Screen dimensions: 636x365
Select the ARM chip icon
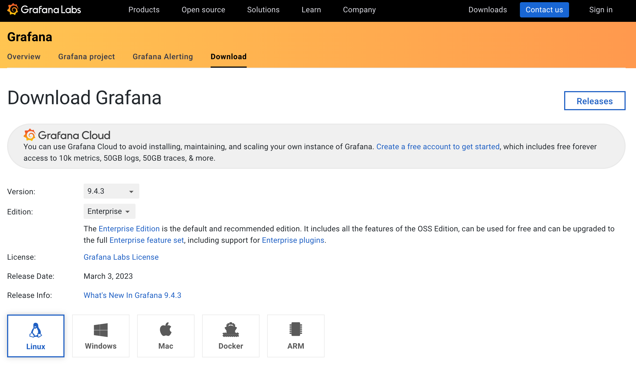(296, 329)
